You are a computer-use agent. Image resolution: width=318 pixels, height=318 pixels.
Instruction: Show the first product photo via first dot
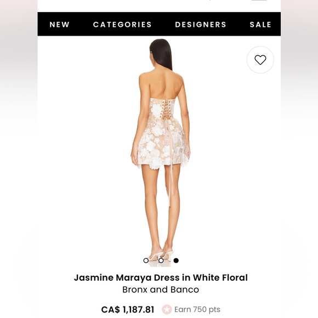146,260
